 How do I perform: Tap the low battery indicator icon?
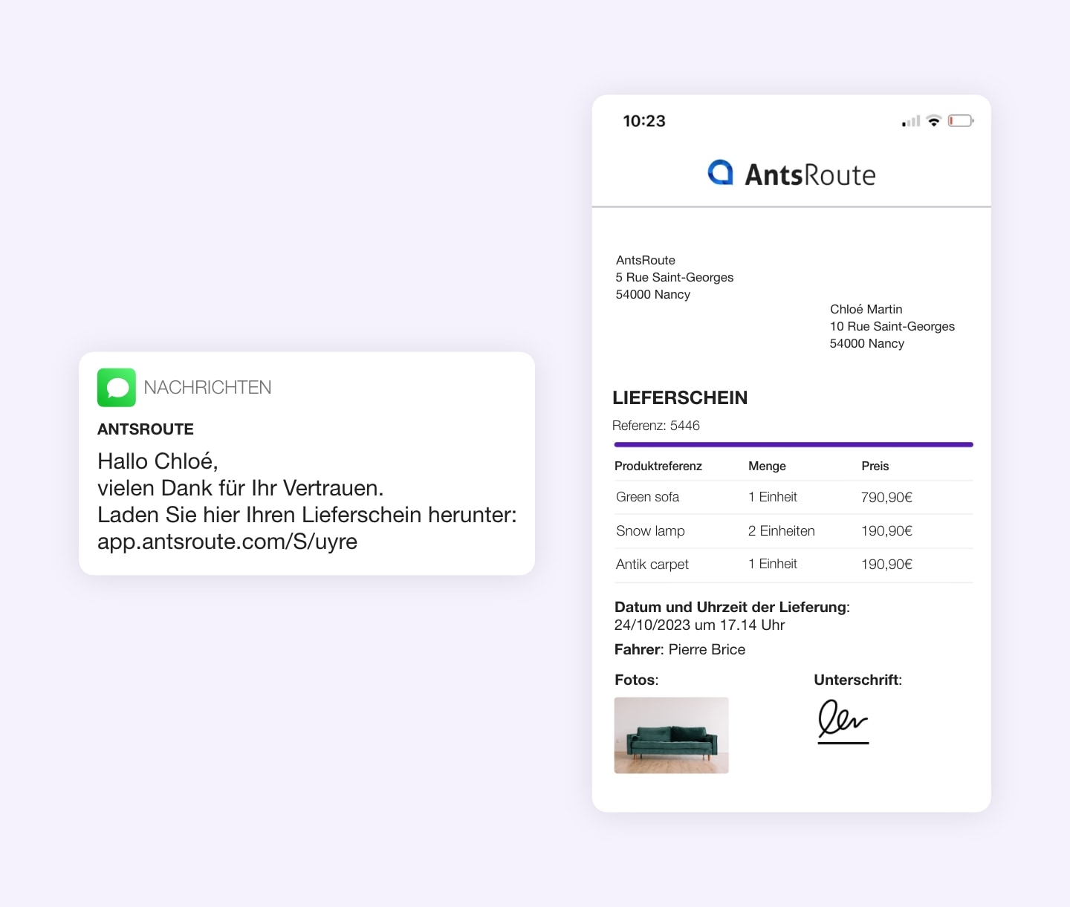pos(960,121)
